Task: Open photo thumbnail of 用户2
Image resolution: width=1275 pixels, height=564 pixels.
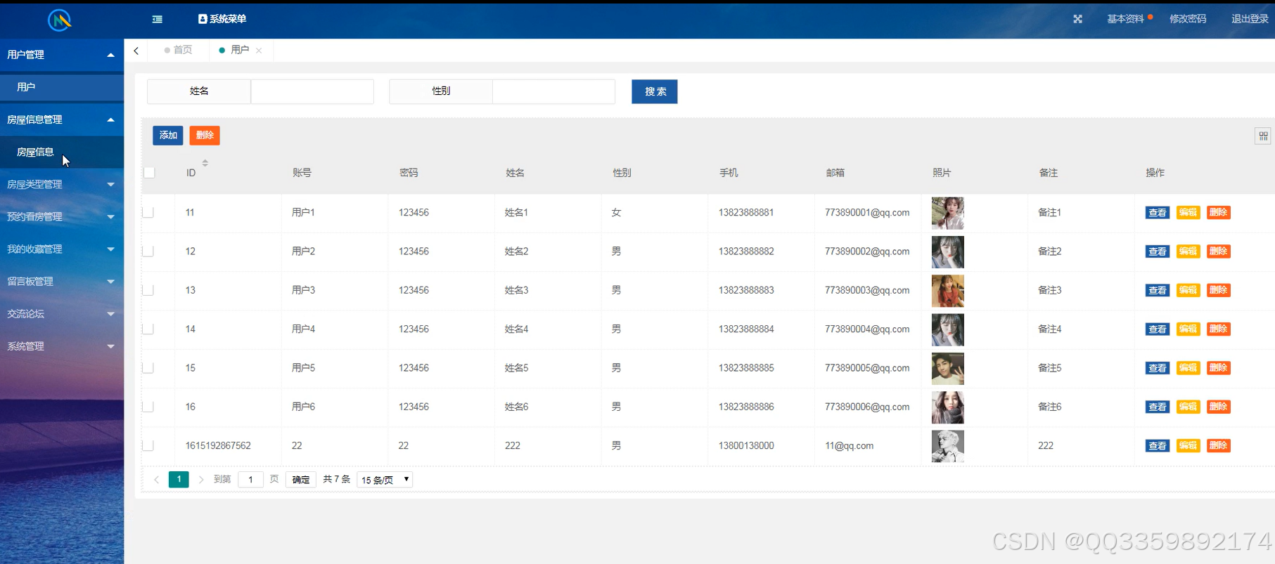Action: pos(947,252)
